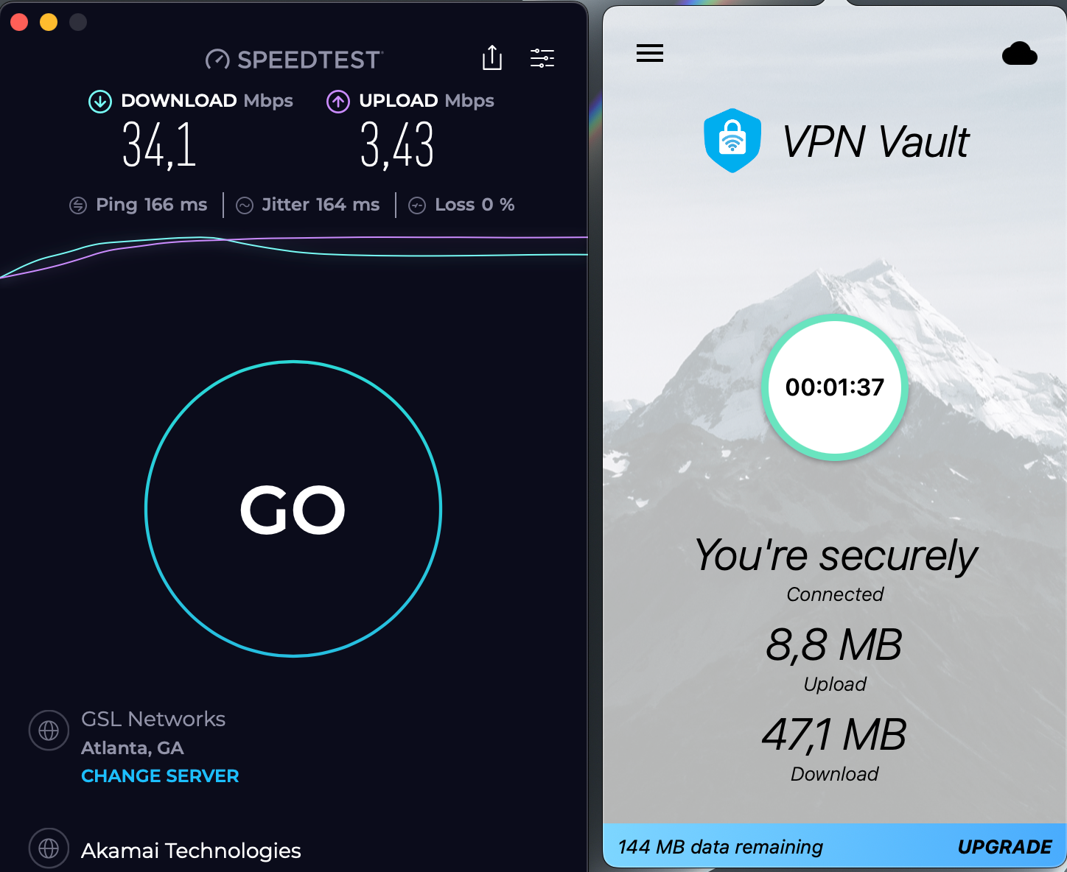Viewport: 1067px width, 872px height.
Task: Select the download speed indicator icon
Action: 99,102
